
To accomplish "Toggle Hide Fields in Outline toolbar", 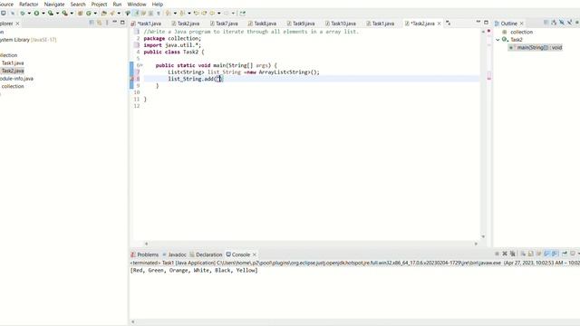I will (x=562, y=23).
